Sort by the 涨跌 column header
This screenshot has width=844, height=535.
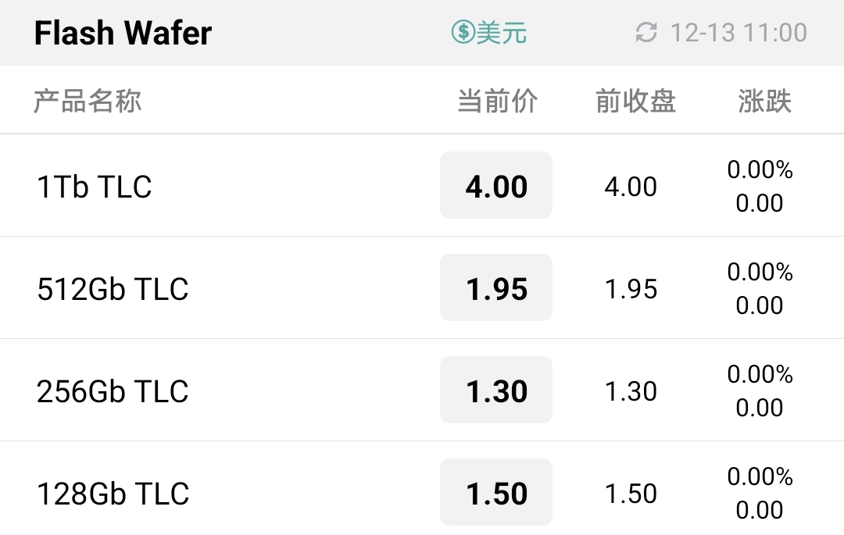[x=764, y=101]
